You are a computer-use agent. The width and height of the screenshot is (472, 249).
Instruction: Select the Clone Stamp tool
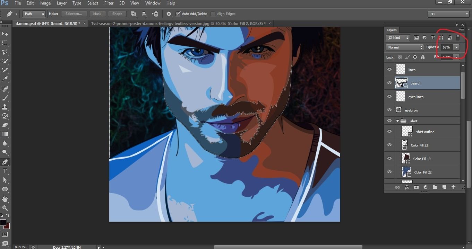click(x=5, y=107)
